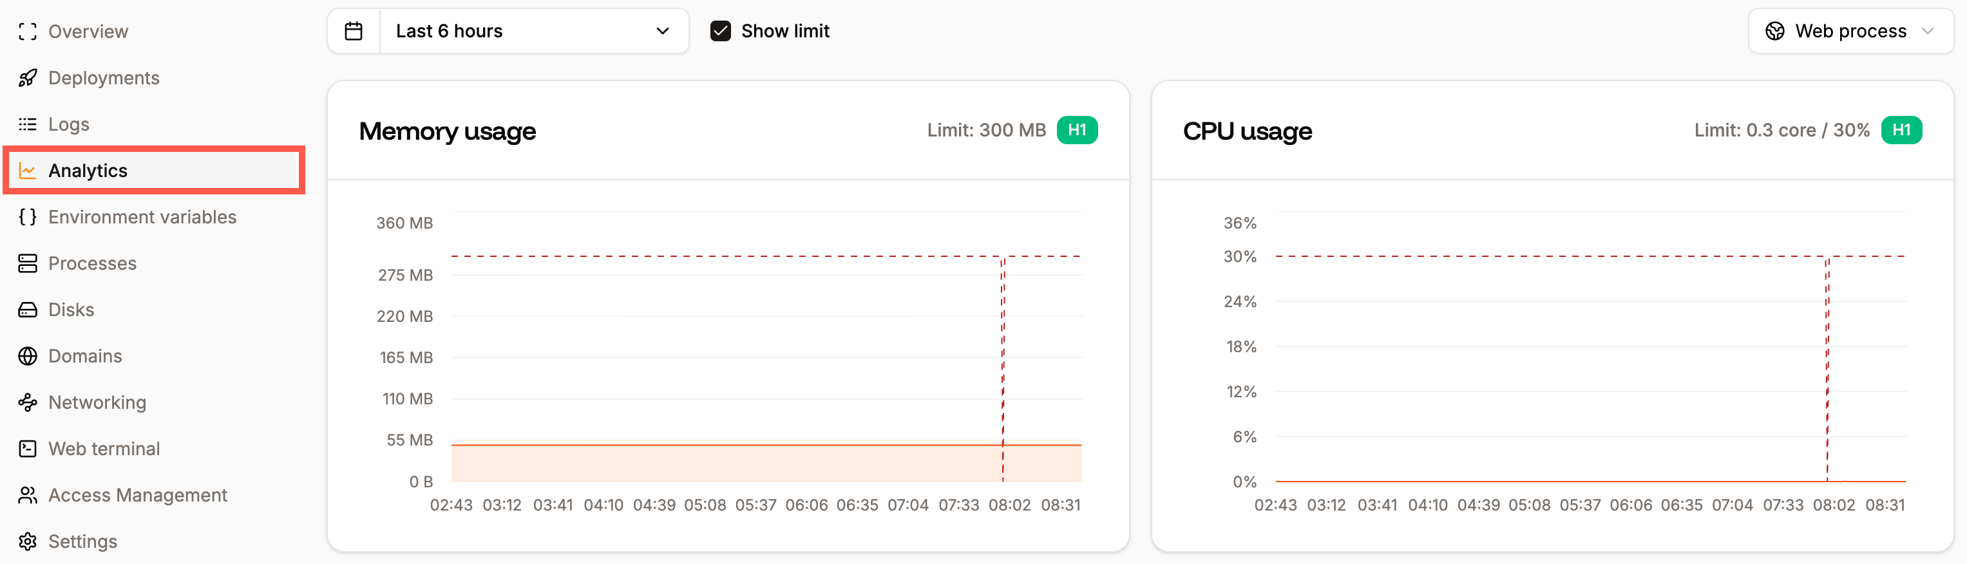Click the calendar icon beside the time range

pyautogui.click(x=354, y=30)
